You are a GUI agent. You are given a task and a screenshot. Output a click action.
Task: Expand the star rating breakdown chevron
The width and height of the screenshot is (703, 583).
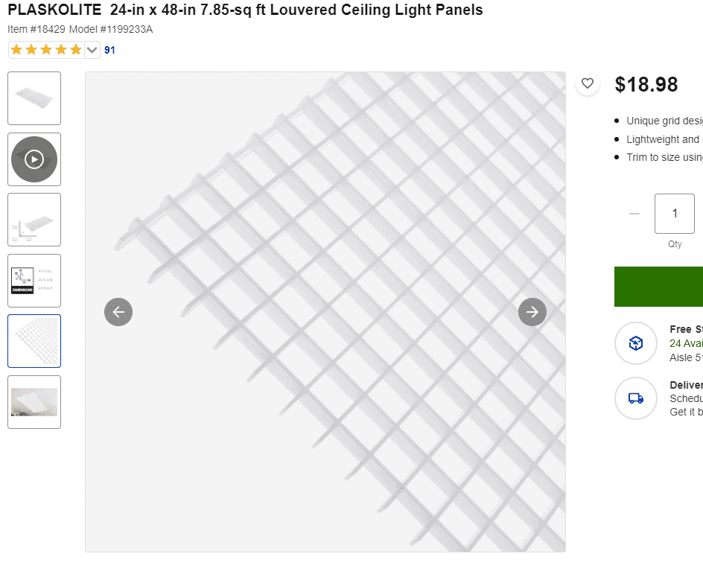click(92, 50)
